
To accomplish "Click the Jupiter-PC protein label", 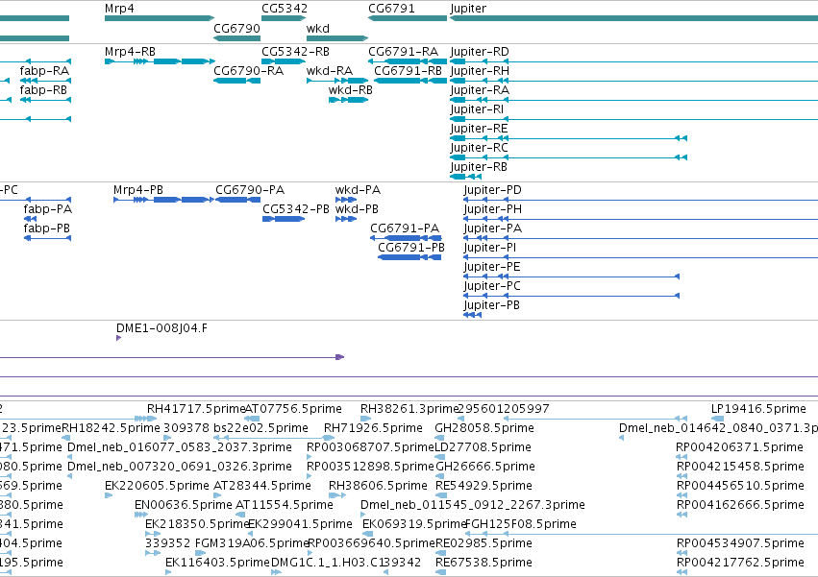I will click(x=492, y=287).
